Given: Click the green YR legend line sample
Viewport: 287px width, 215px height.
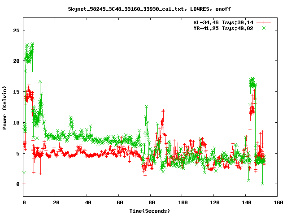Looking at the screenshot, I should coord(264,28).
